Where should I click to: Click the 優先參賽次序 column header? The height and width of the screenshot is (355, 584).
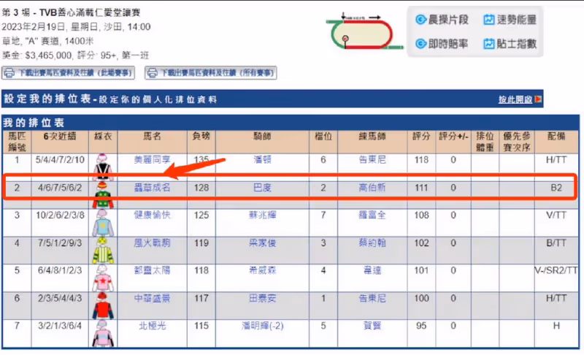coord(517,142)
